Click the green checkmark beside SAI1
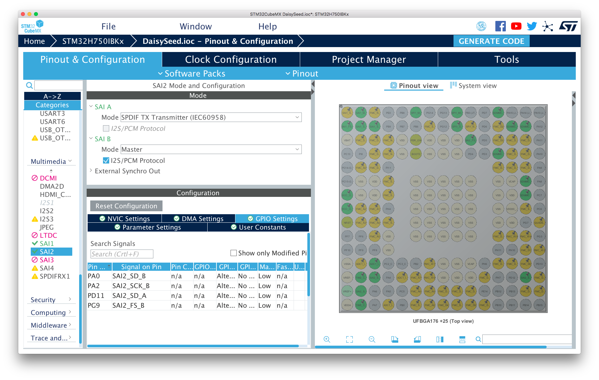Viewport: 599px width, 380px height. point(35,244)
